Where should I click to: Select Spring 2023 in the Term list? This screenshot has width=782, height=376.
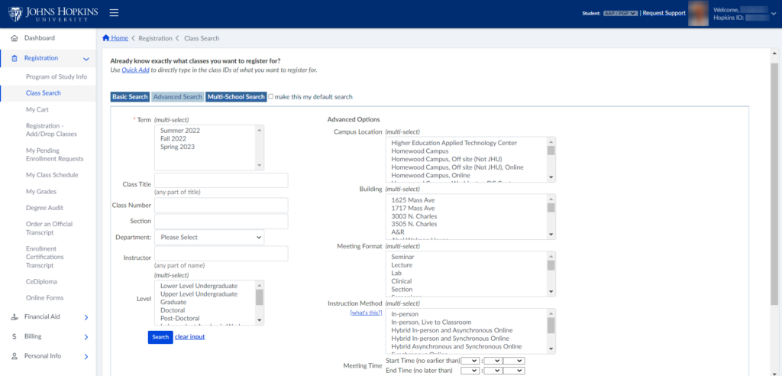click(x=177, y=147)
